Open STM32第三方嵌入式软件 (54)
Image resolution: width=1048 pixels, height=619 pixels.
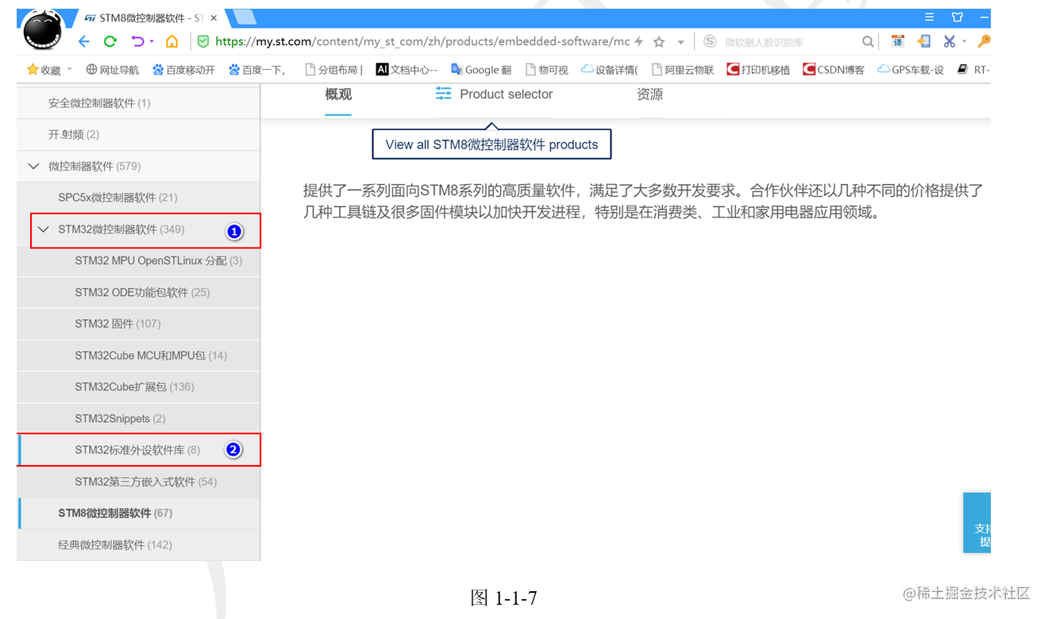(139, 482)
